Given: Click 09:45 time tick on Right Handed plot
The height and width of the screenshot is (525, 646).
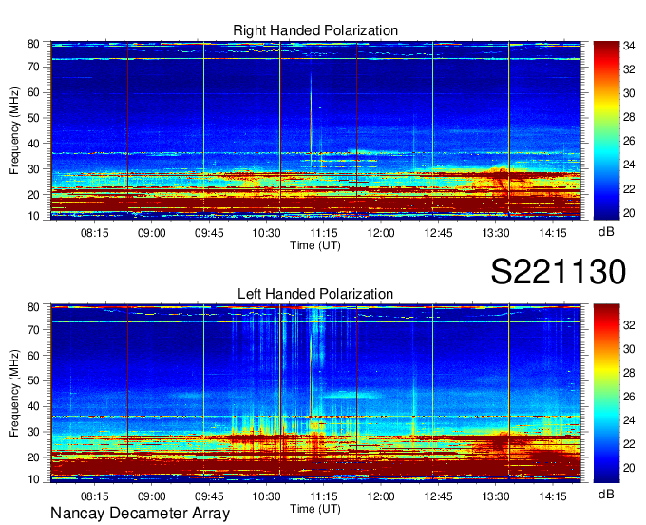Looking at the screenshot, I should pyautogui.click(x=209, y=233).
